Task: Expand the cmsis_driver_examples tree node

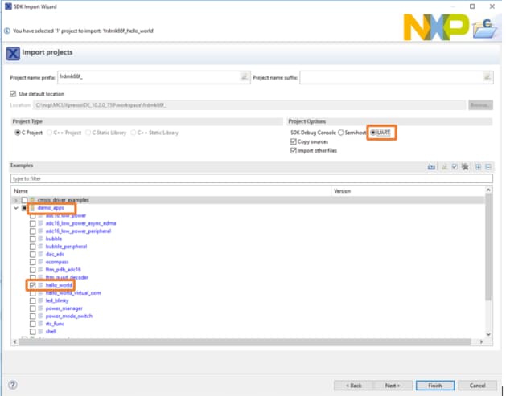Action: (15, 200)
